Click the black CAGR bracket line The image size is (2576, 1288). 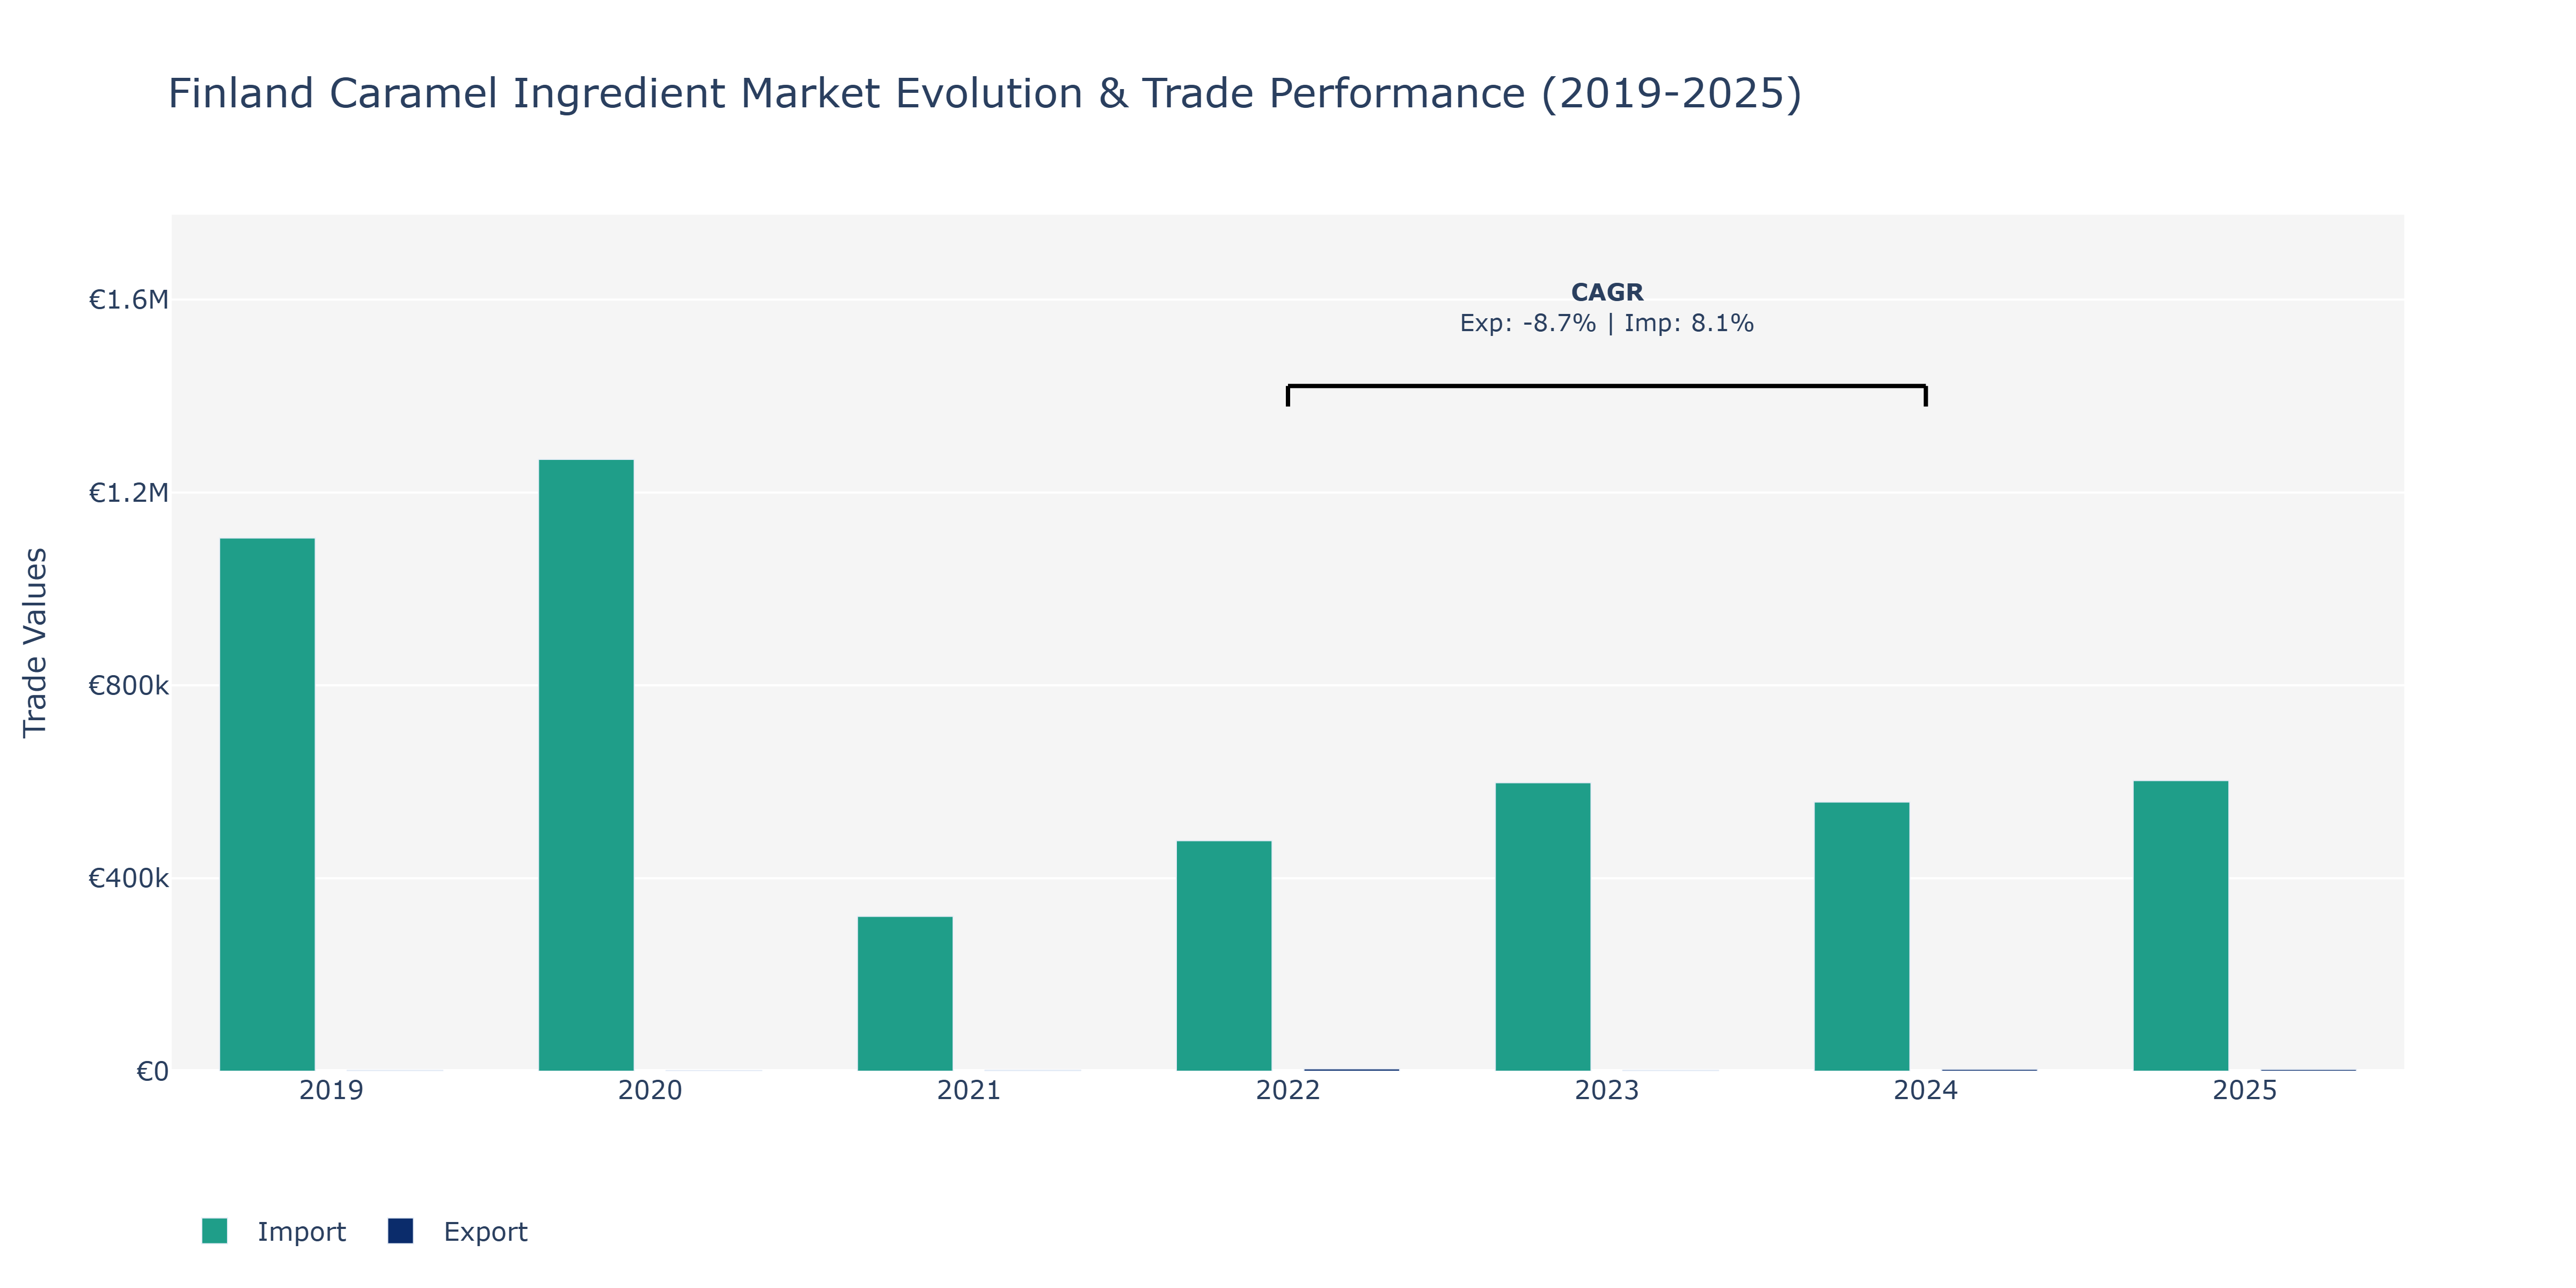point(1607,386)
